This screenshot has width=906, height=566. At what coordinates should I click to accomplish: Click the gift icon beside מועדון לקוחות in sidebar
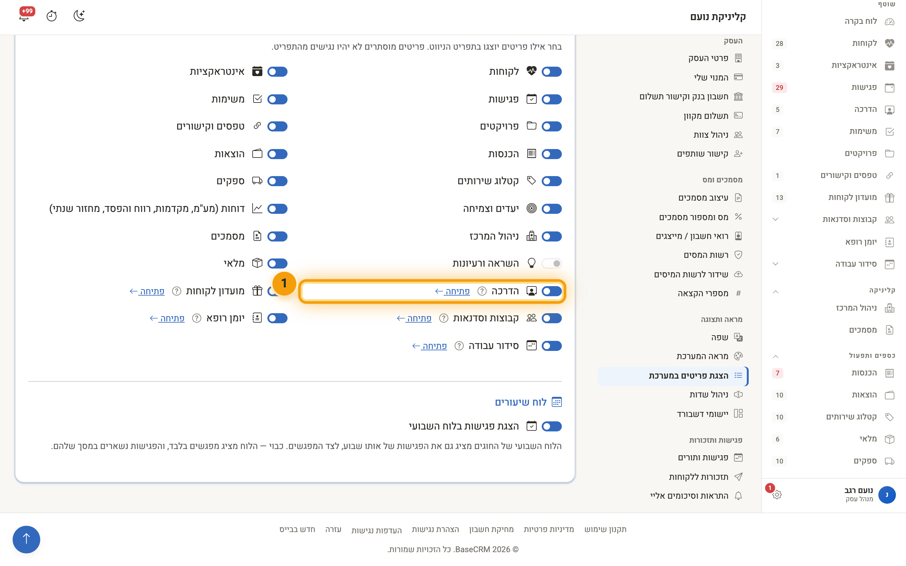coord(890,197)
